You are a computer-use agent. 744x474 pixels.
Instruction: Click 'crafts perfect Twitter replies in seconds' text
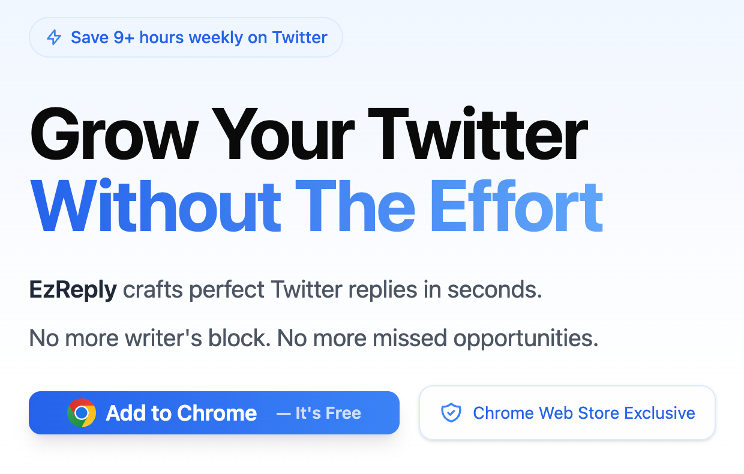(x=332, y=290)
